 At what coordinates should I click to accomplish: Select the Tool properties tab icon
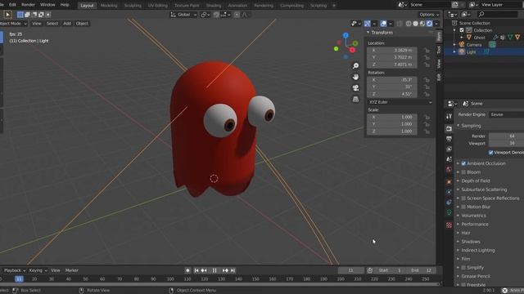(449, 116)
